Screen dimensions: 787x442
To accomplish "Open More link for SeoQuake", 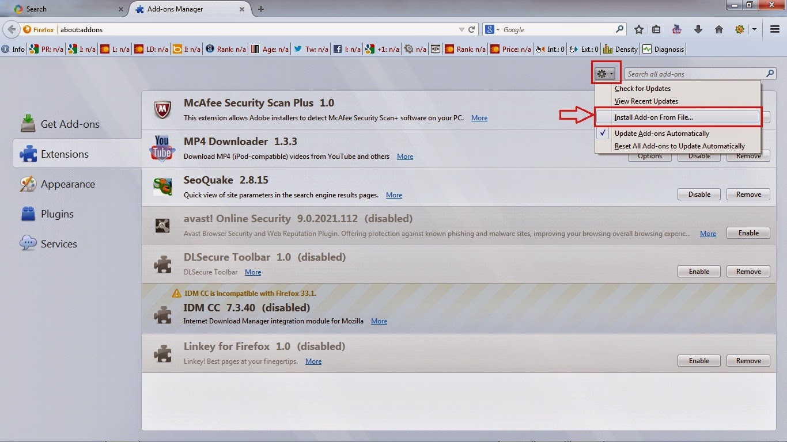I will point(394,195).
